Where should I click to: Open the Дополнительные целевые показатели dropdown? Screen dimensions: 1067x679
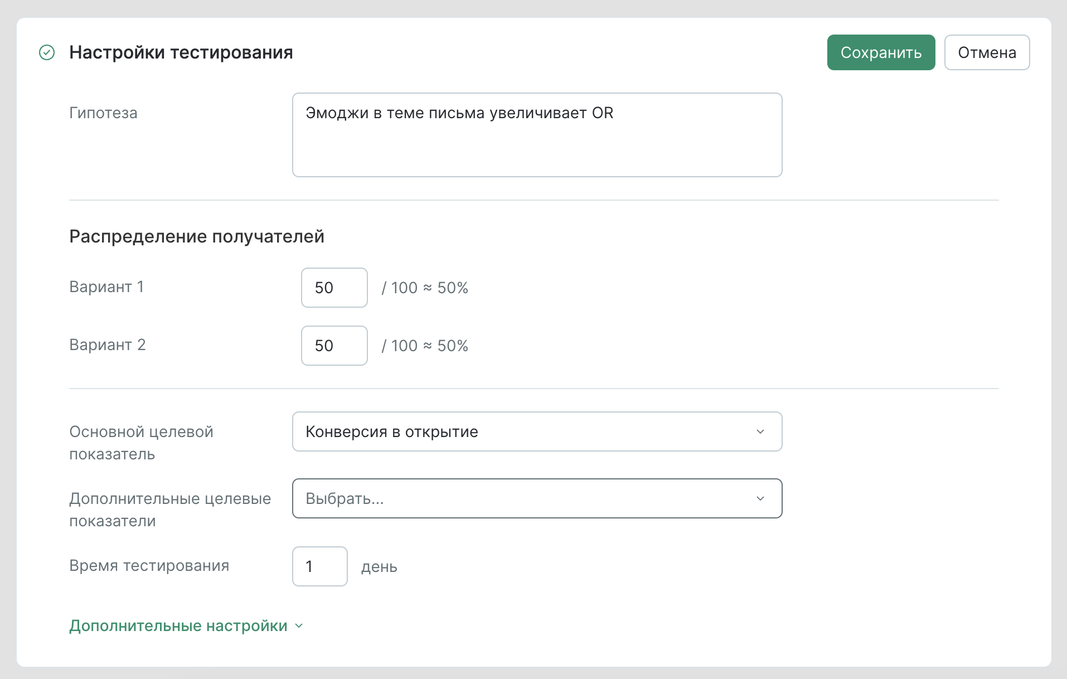[x=537, y=498]
